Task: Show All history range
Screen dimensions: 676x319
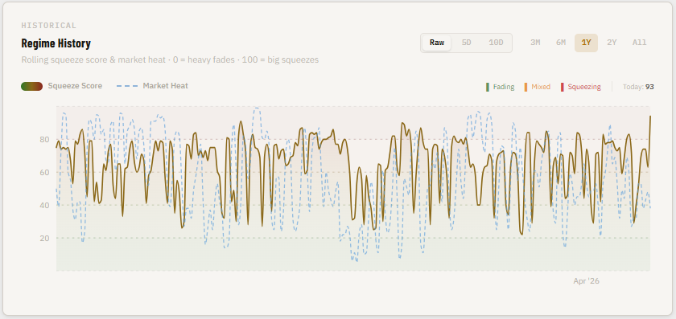Action: (x=639, y=43)
